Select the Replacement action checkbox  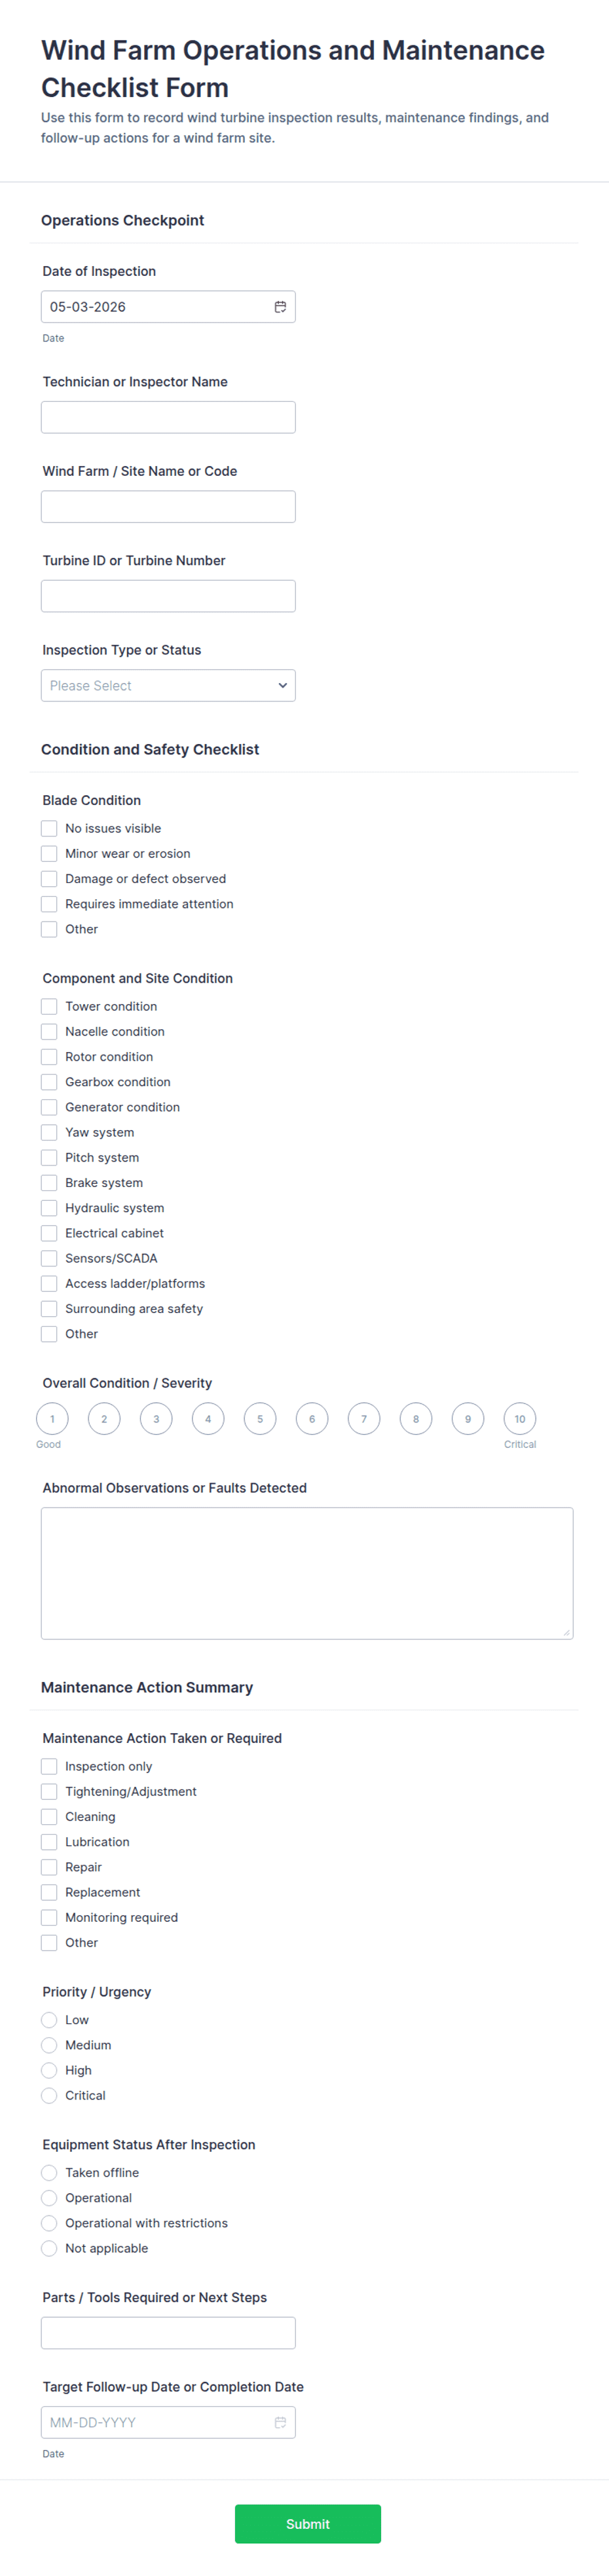pyautogui.click(x=49, y=1892)
